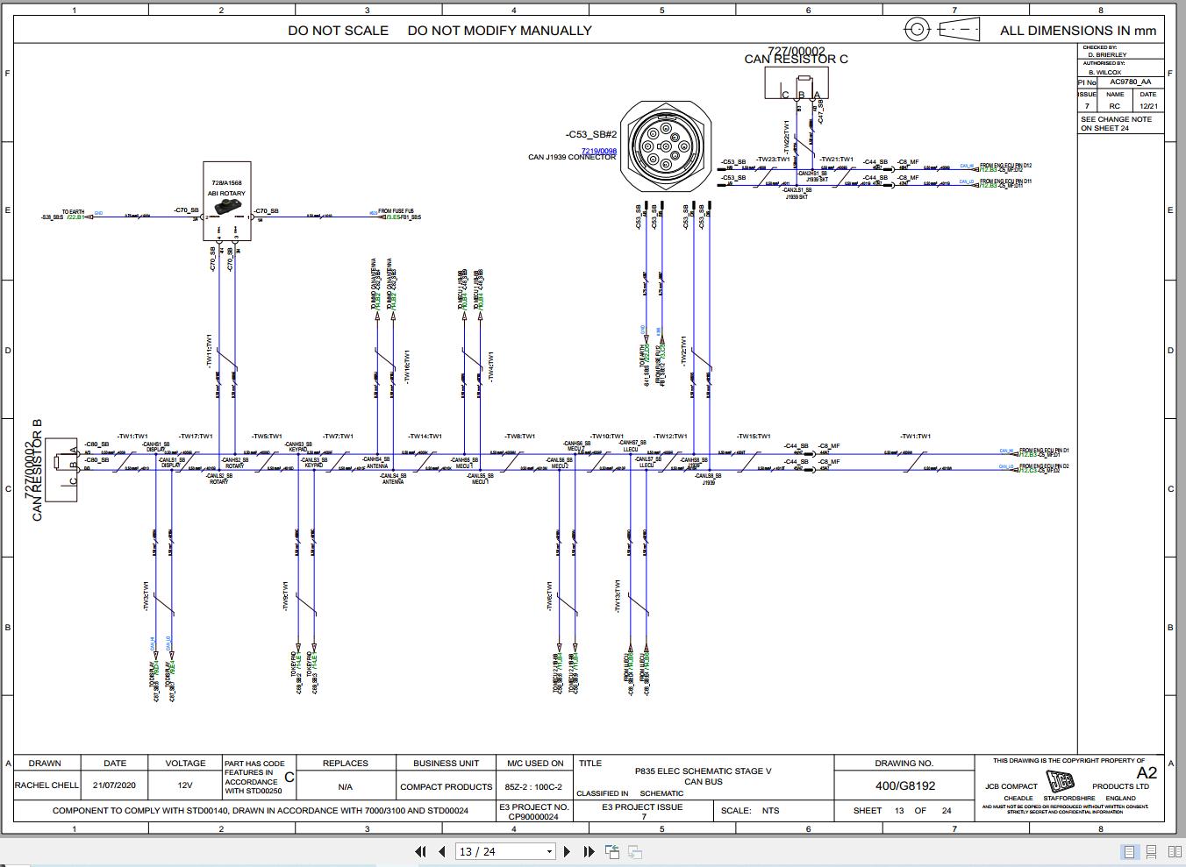Select the E3 project number CP90000024

533,816
